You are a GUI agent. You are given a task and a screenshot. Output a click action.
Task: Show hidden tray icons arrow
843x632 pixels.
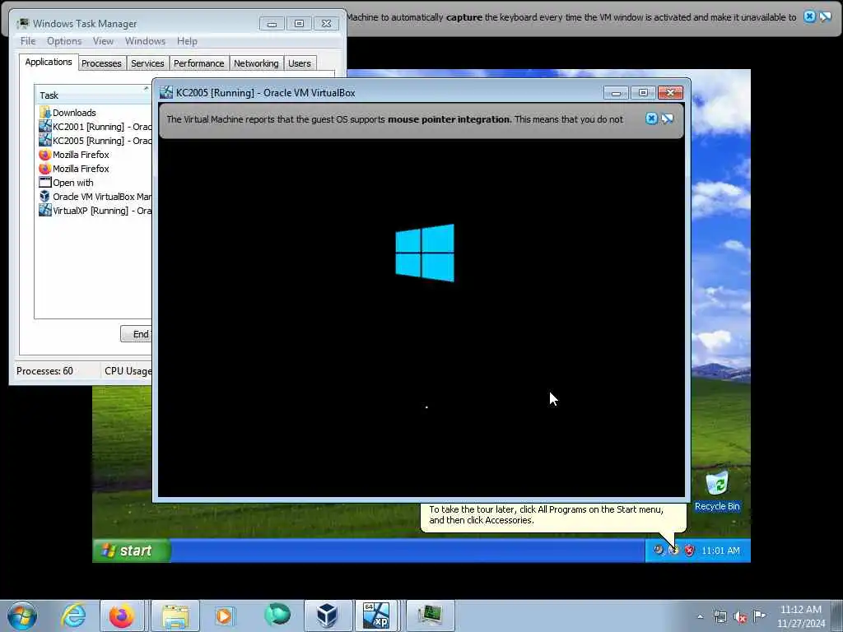pos(700,617)
